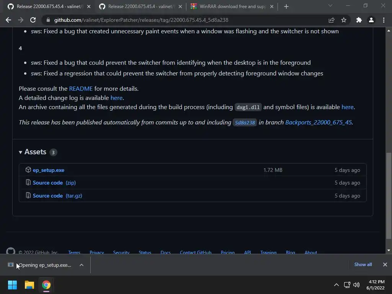
Task: Open the Docs footer link
Action: (x=165, y=252)
